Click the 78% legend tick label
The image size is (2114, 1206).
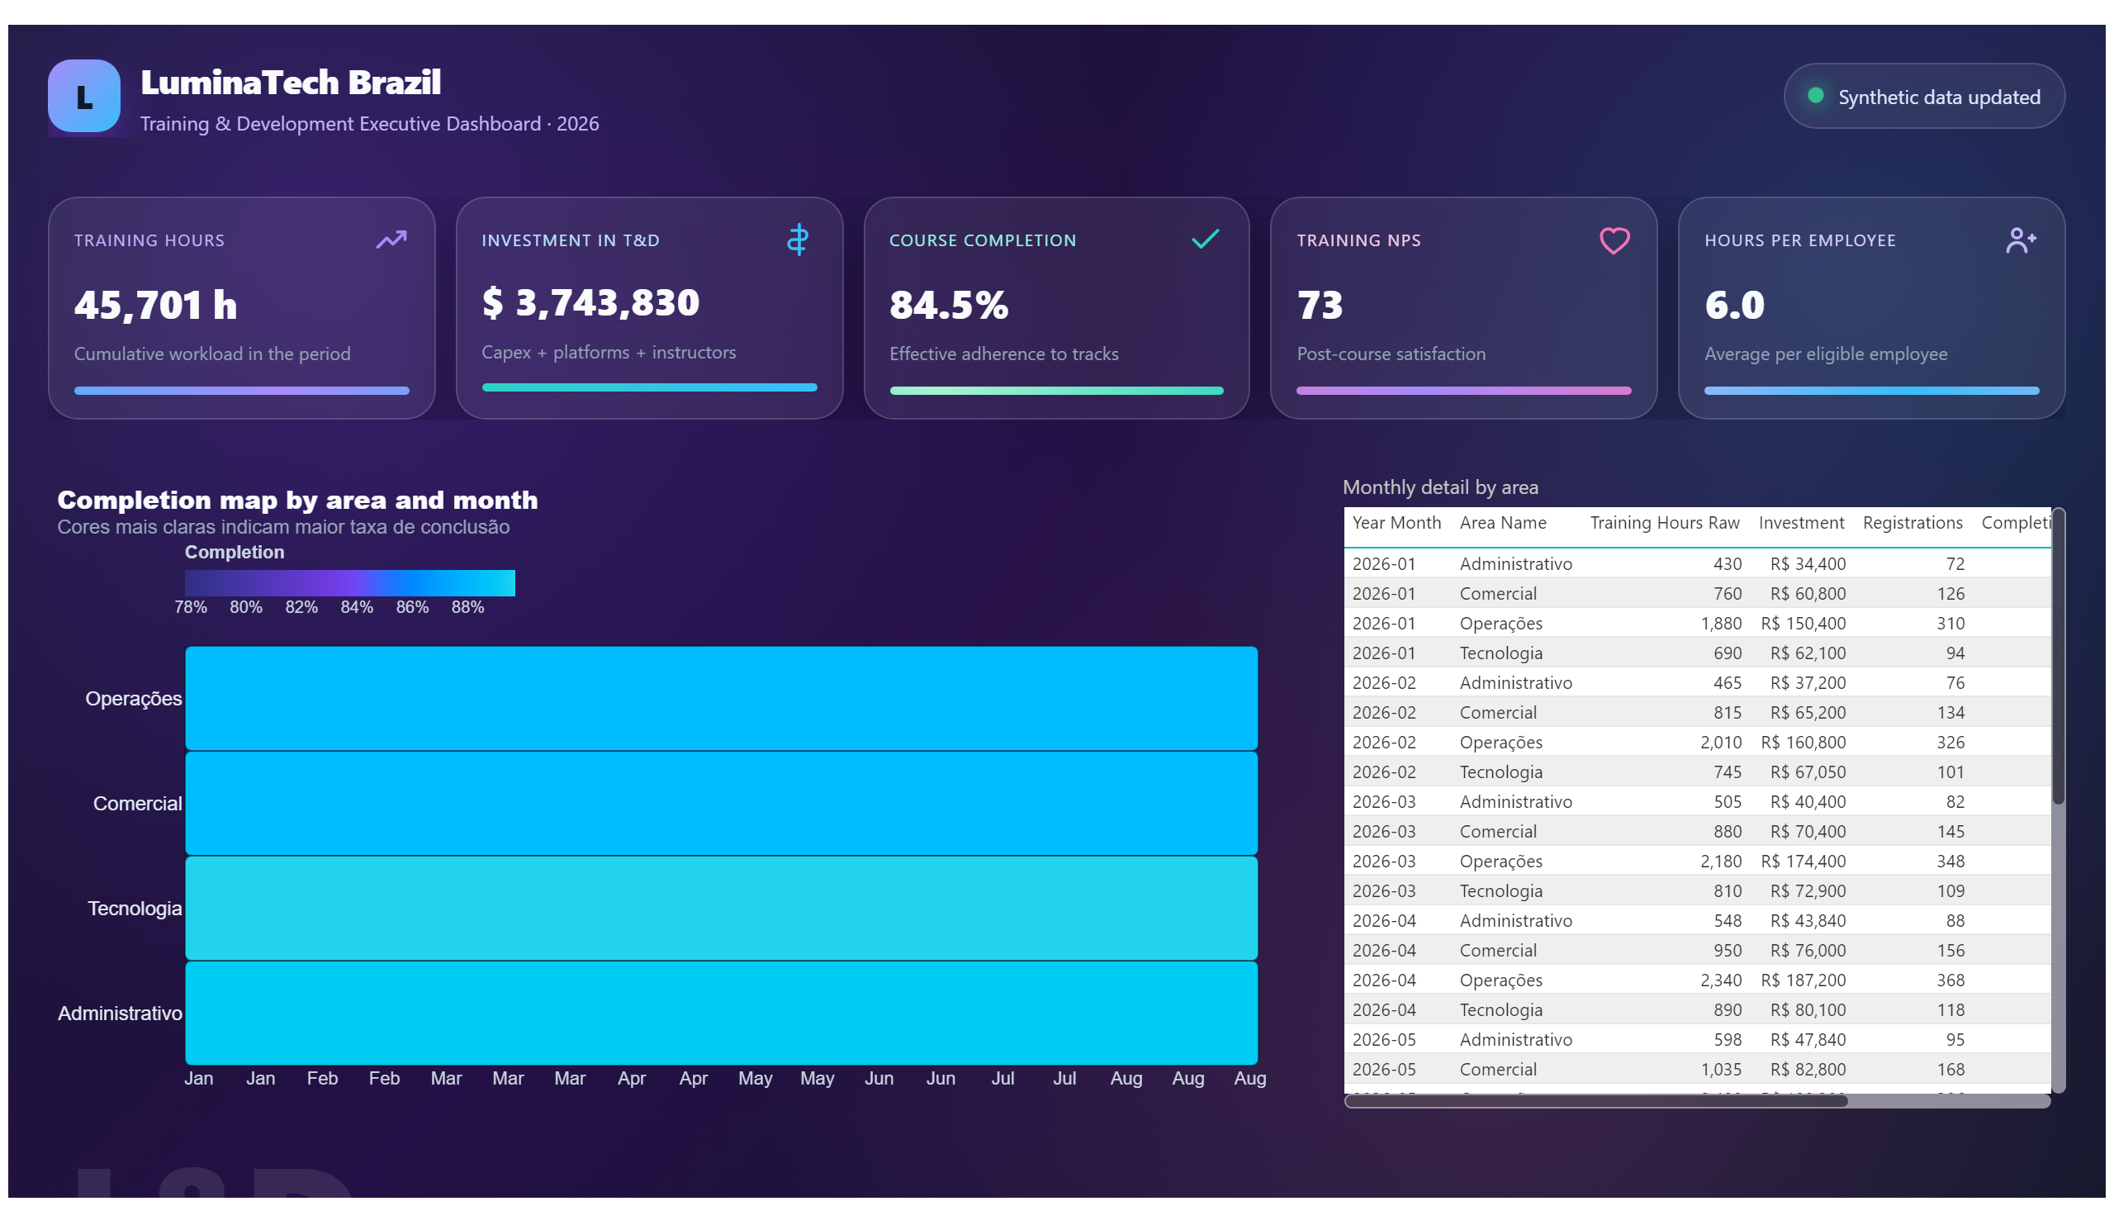tap(191, 607)
